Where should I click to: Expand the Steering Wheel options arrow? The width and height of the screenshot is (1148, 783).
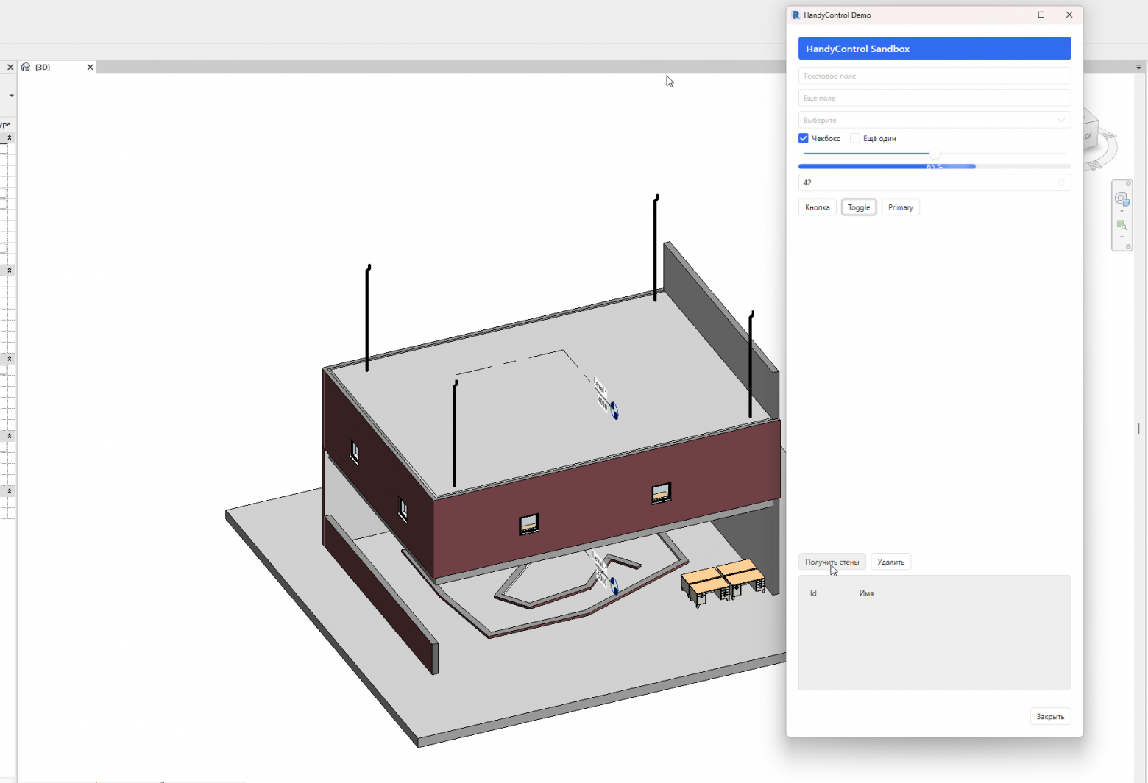click(x=1122, y=211)
